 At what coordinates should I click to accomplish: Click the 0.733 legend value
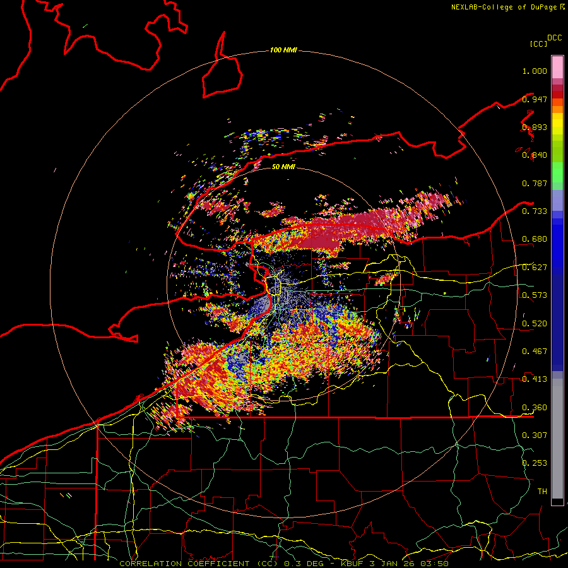(x=535, y=211)
